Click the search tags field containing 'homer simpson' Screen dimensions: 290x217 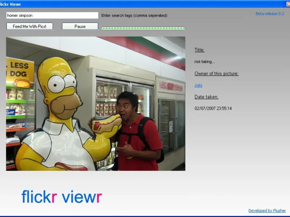(52, 16)
